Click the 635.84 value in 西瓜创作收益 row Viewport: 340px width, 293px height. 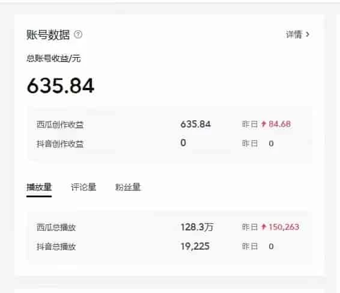[x=195, y=124]
